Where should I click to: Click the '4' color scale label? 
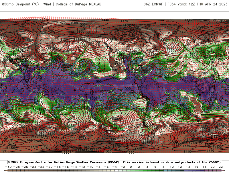pyautogui.click(x=147, y=167)
